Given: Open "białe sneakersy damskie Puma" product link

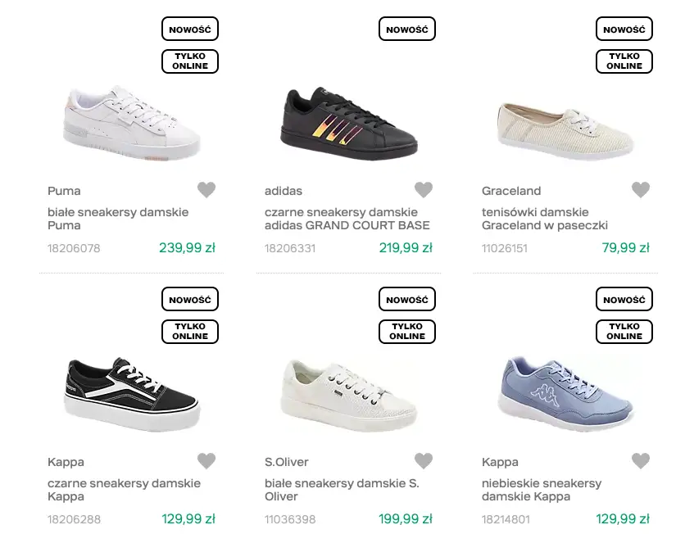Looking at the screenshot, I should pyautogui.click(x=118, y=219).
